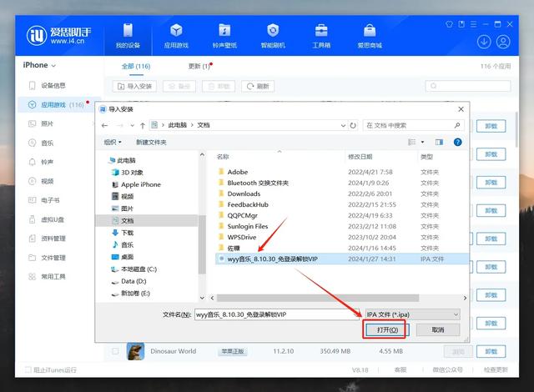The image size is (534, 392).
Task: Open 视频 in the i4 sidebar
Action: tap(41, 181)
